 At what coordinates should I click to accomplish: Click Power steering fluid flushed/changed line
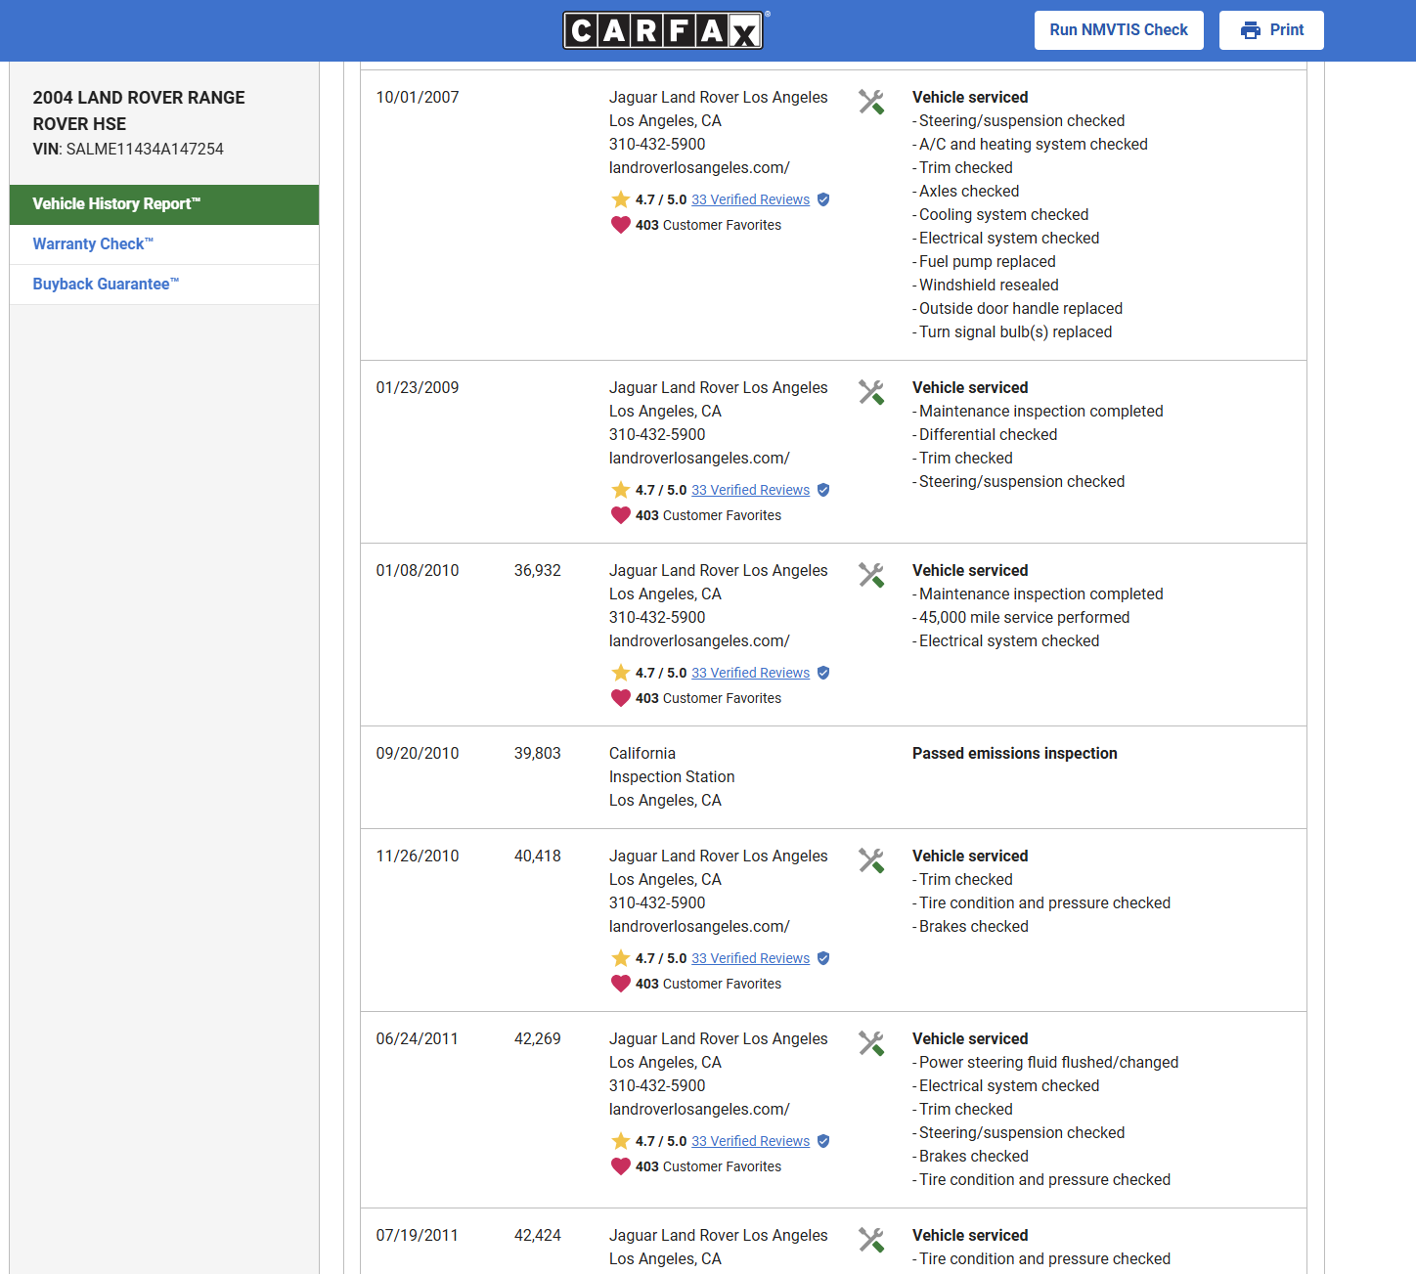(1045, 1063)
